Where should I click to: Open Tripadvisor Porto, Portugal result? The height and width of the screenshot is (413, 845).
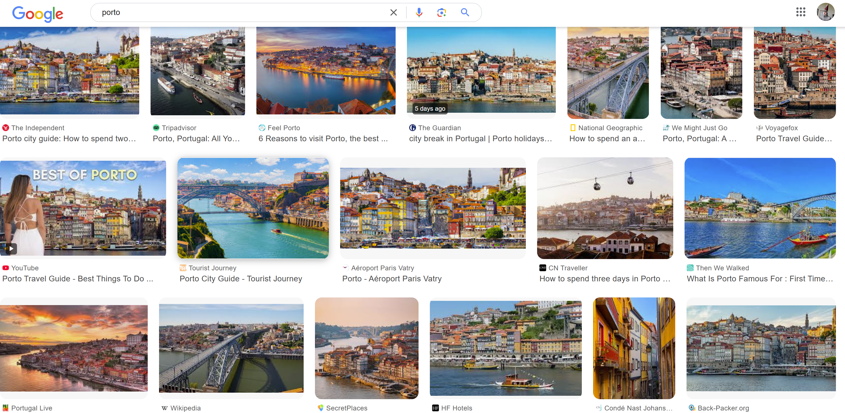pos(196,138)
